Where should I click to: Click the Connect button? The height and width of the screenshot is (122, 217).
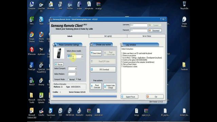pos(155,25)
